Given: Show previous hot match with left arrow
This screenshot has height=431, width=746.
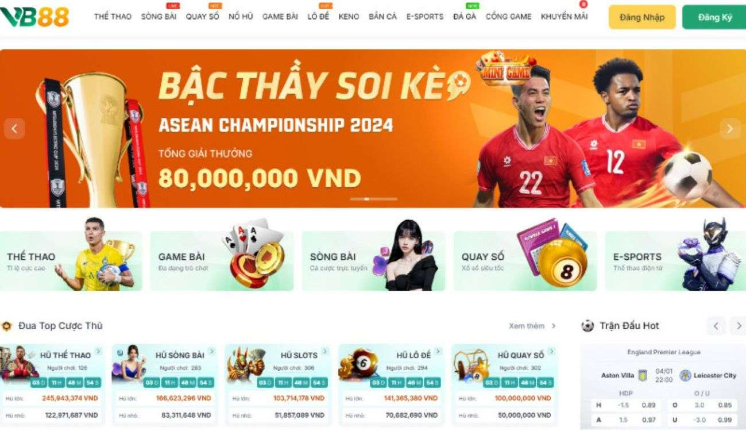Looking at the screenshot, I should click(716, 326).
